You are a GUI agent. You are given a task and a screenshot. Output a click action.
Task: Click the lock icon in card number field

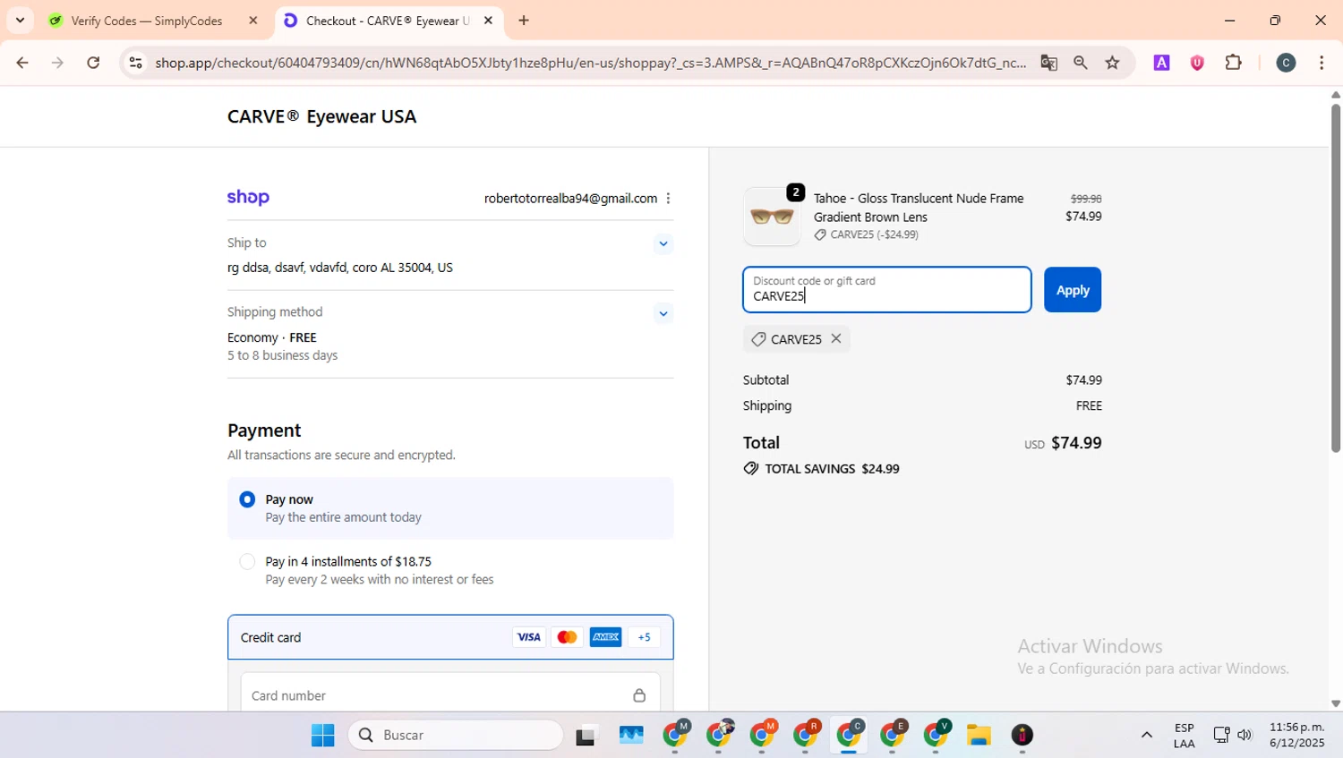click(x=639, y=695)
